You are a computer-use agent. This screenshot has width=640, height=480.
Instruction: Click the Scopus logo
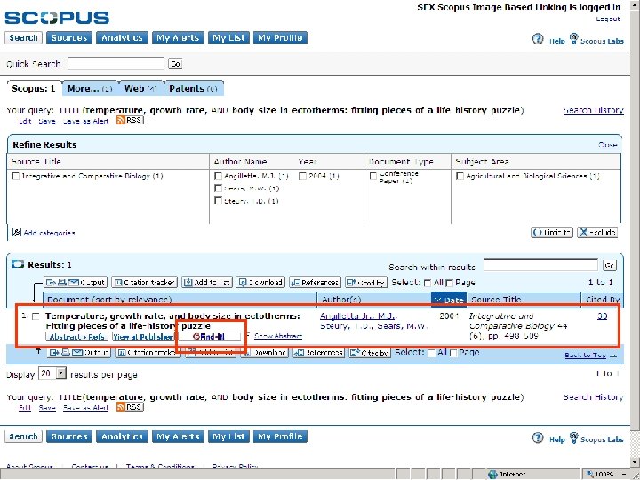tap(57, 18)
